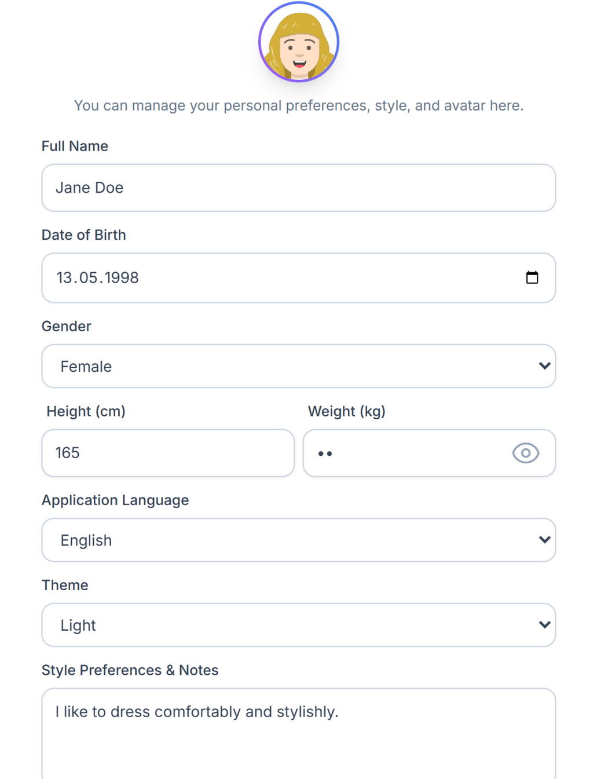Open the Theme dropdown showing Light
Viewport: 608px width, 779px height.
tap(299, 625)
